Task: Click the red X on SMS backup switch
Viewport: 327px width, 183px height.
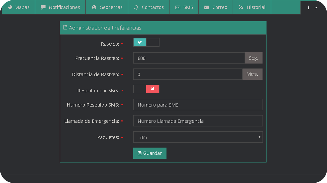Action: point(153,89)
